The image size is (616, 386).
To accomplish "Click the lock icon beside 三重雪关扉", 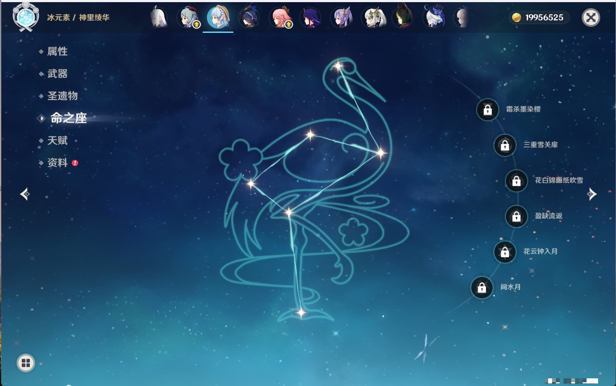I will [x=505, y=145].
